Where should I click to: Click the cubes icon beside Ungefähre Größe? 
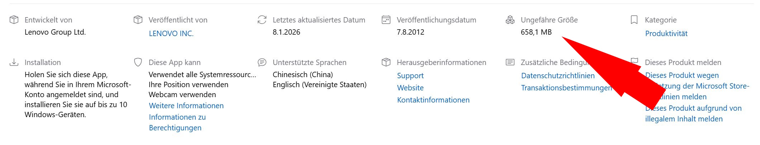coord(510,20)
